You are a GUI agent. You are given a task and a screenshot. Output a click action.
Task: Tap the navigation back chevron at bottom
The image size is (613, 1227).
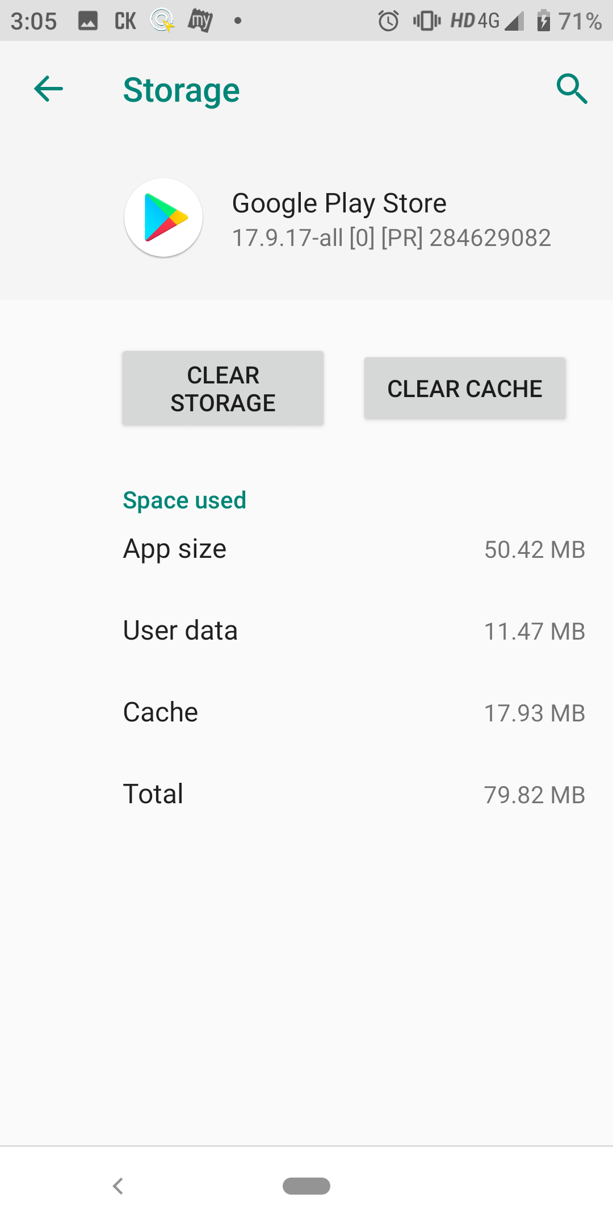[x=118, y=1186]
